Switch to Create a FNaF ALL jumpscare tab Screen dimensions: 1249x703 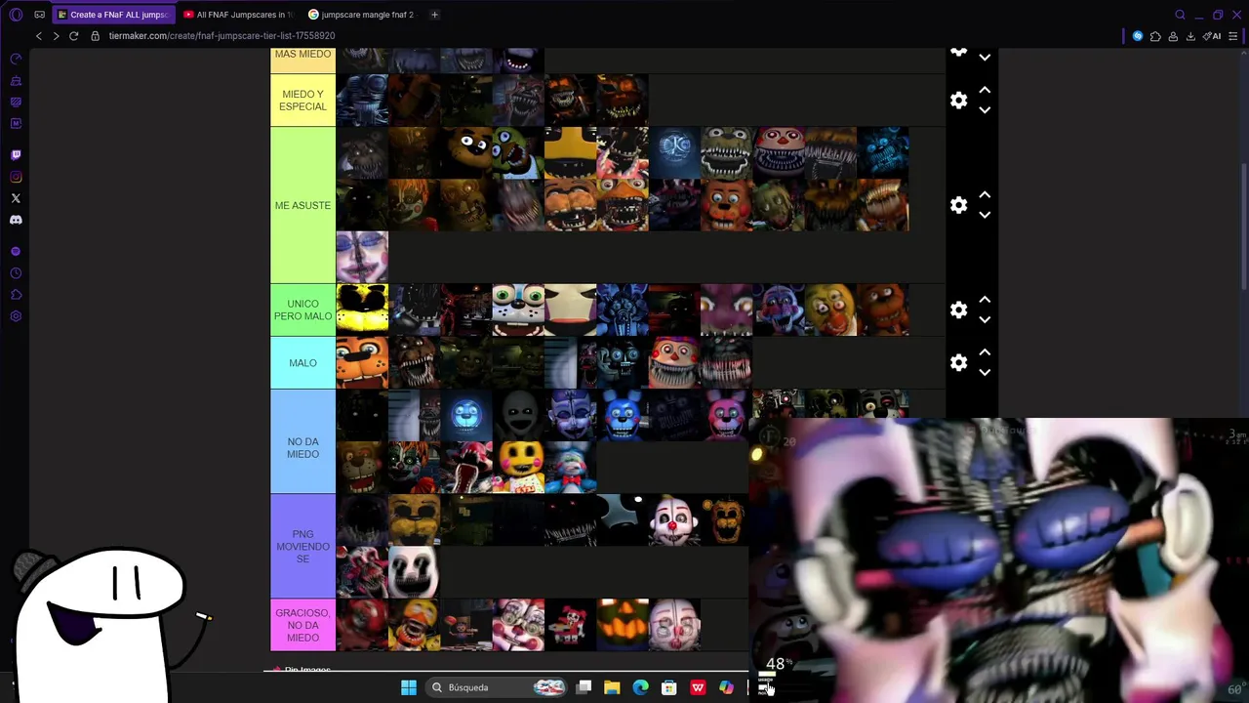113,15
